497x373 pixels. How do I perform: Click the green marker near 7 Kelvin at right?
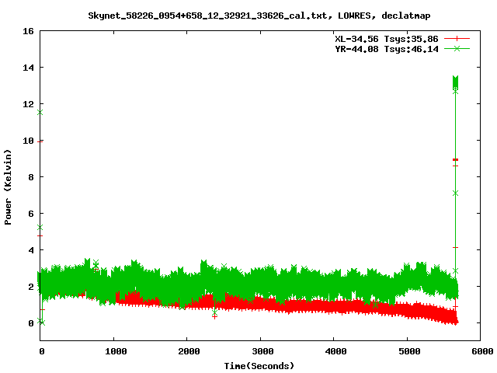click(456, 193)
